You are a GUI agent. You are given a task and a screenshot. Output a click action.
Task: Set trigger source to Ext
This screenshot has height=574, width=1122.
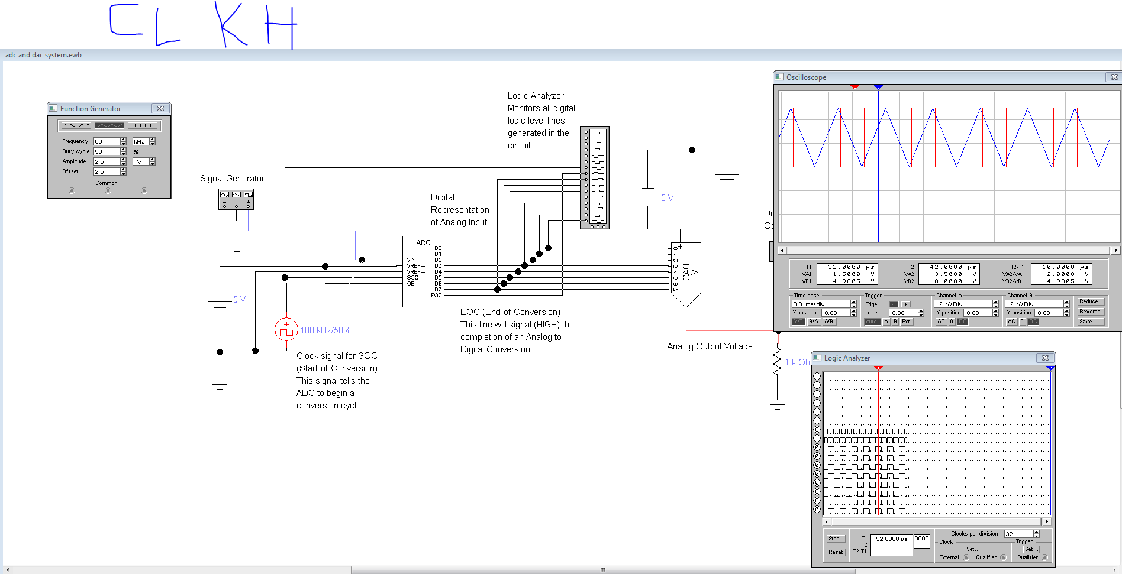point(906,322)
